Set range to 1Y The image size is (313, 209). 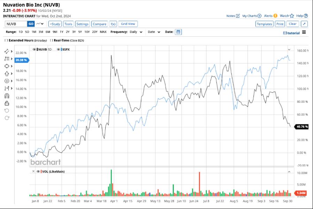(x=62, y=32)
